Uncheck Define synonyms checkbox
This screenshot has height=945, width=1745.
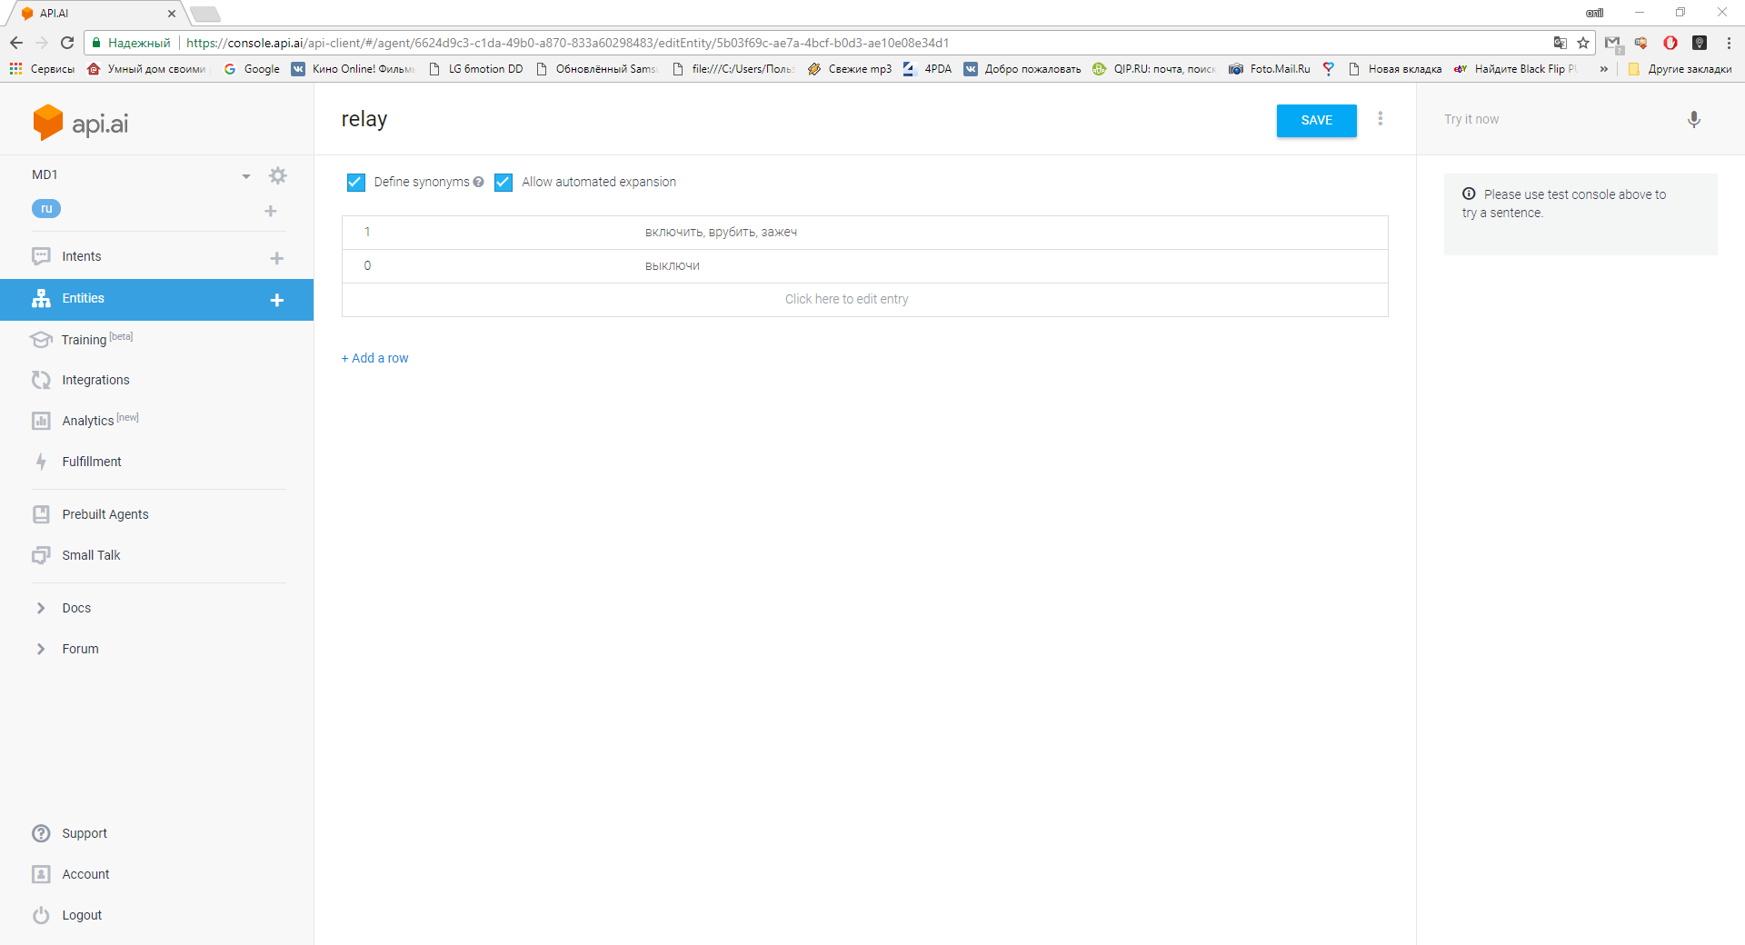(356, 183)
